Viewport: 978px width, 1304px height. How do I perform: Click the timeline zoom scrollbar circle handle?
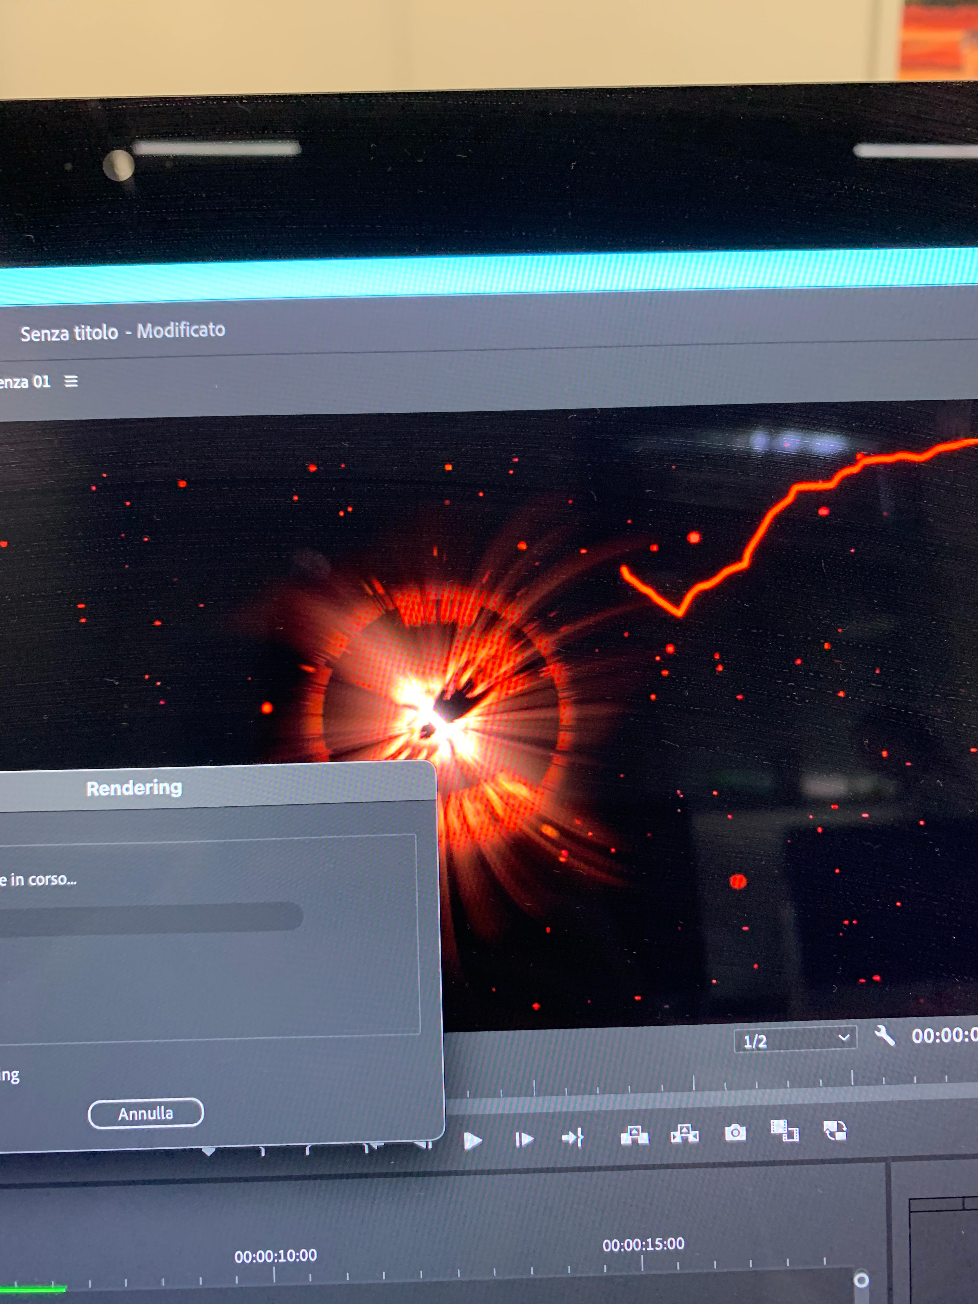pyautogui.click(x=861, y=1280)
